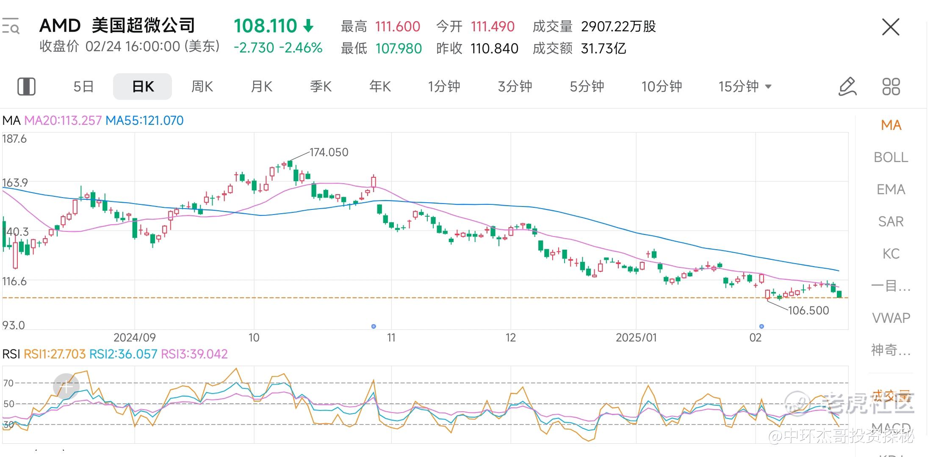
Task: Open the stock search list icon
Action: tap(11, 26)
